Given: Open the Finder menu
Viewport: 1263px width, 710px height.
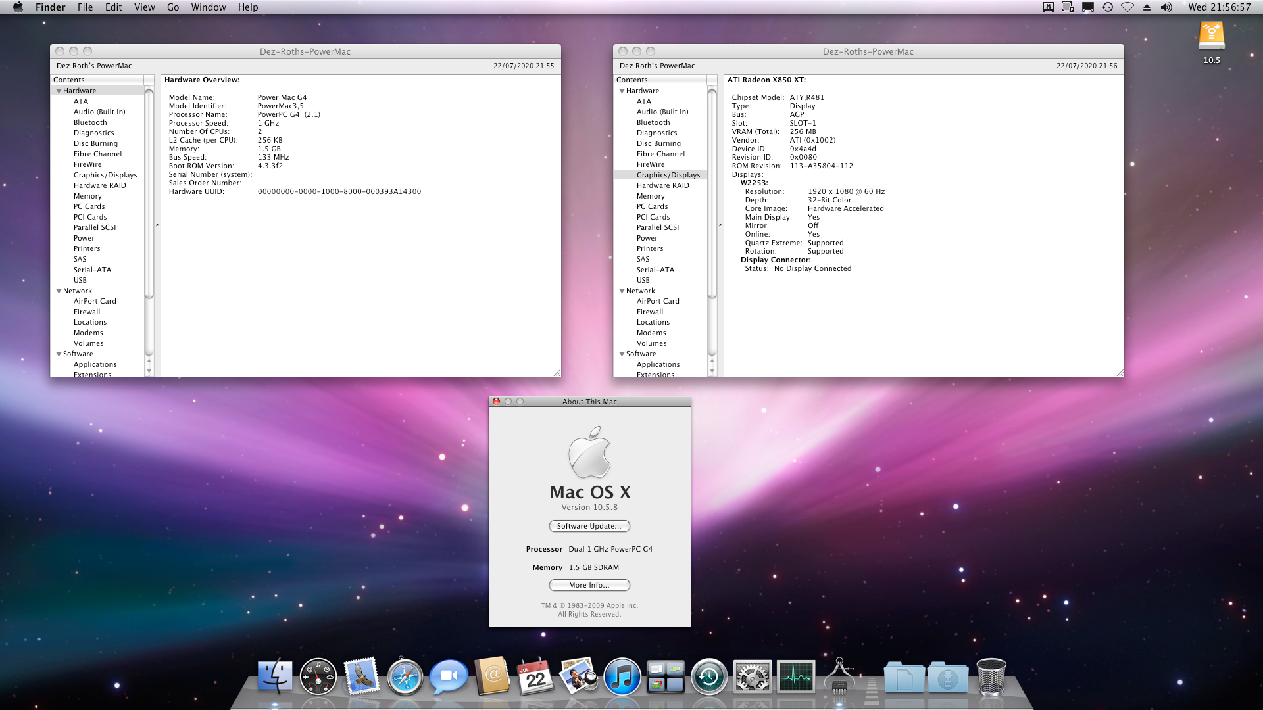Looking at the screenshot, I should pos(50,7).
